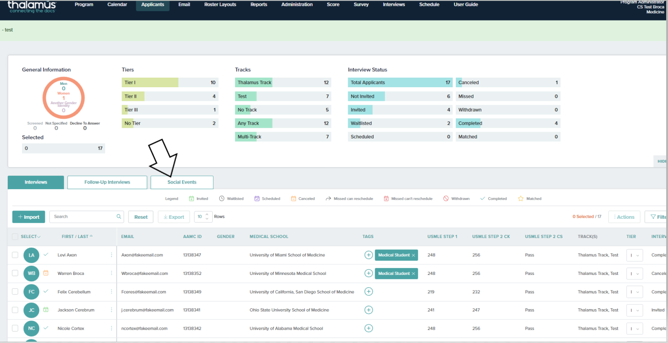This screenshot has height=343, width=668.
Task: Click the canceled status icon beside Warren Broca
Action: click(x=46, y=273)
